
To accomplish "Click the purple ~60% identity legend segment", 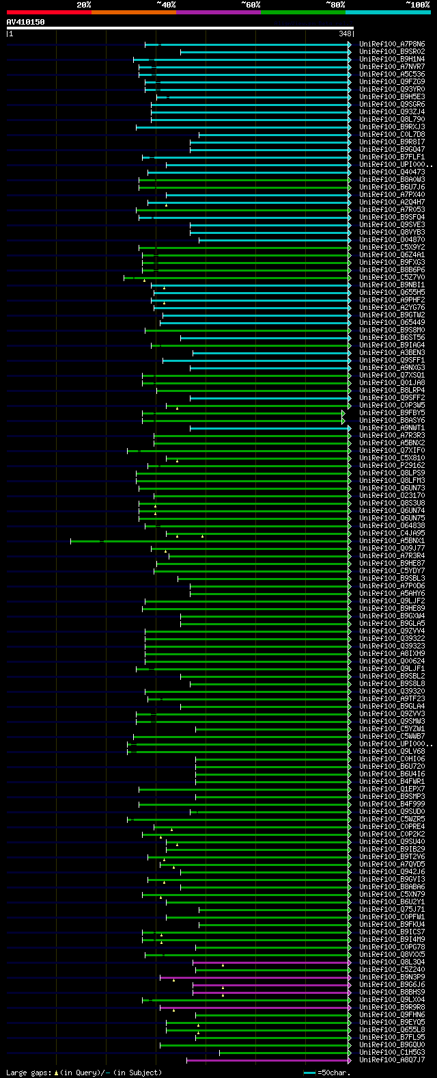I will tap(218, 12).
